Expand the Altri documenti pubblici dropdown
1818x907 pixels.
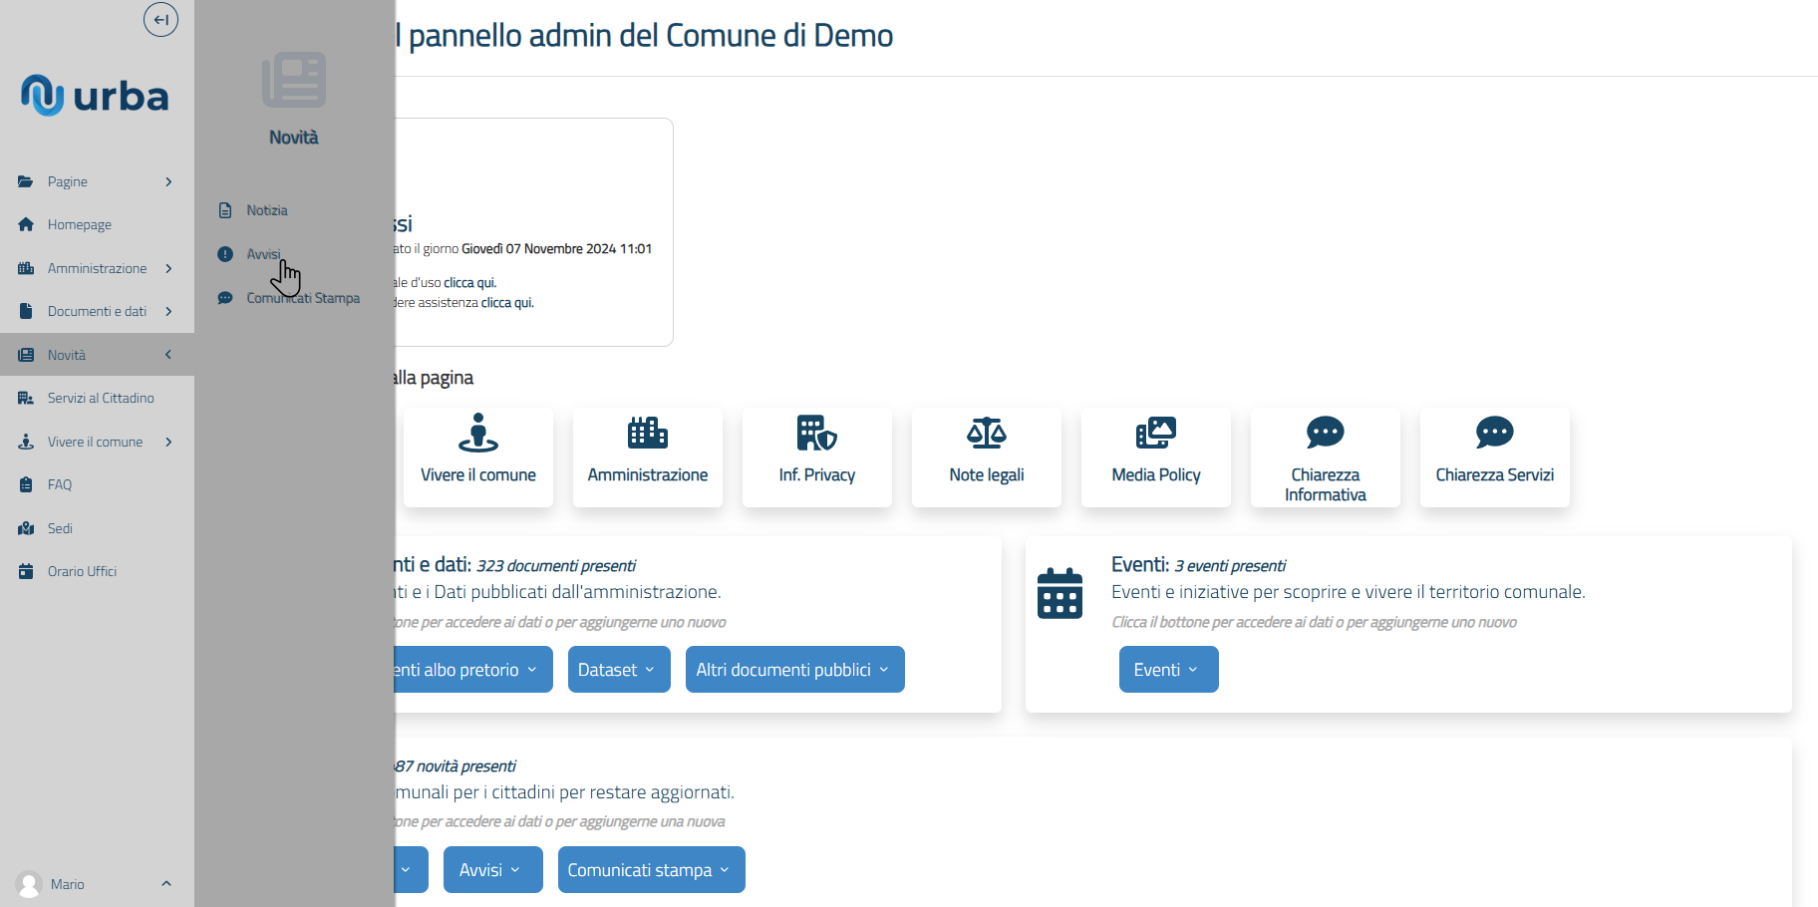tap(794, 670)
